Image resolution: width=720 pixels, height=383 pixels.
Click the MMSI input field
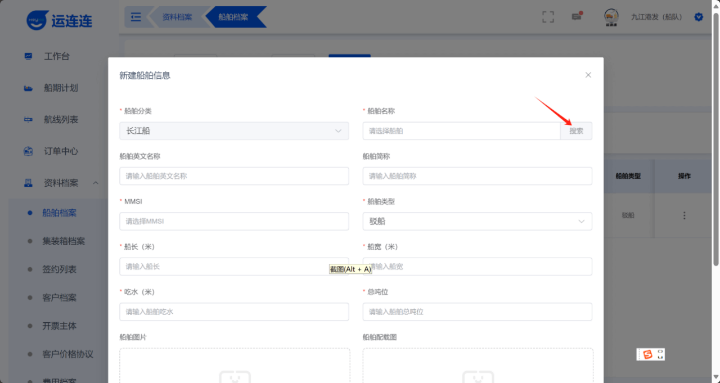click(234, 222)
